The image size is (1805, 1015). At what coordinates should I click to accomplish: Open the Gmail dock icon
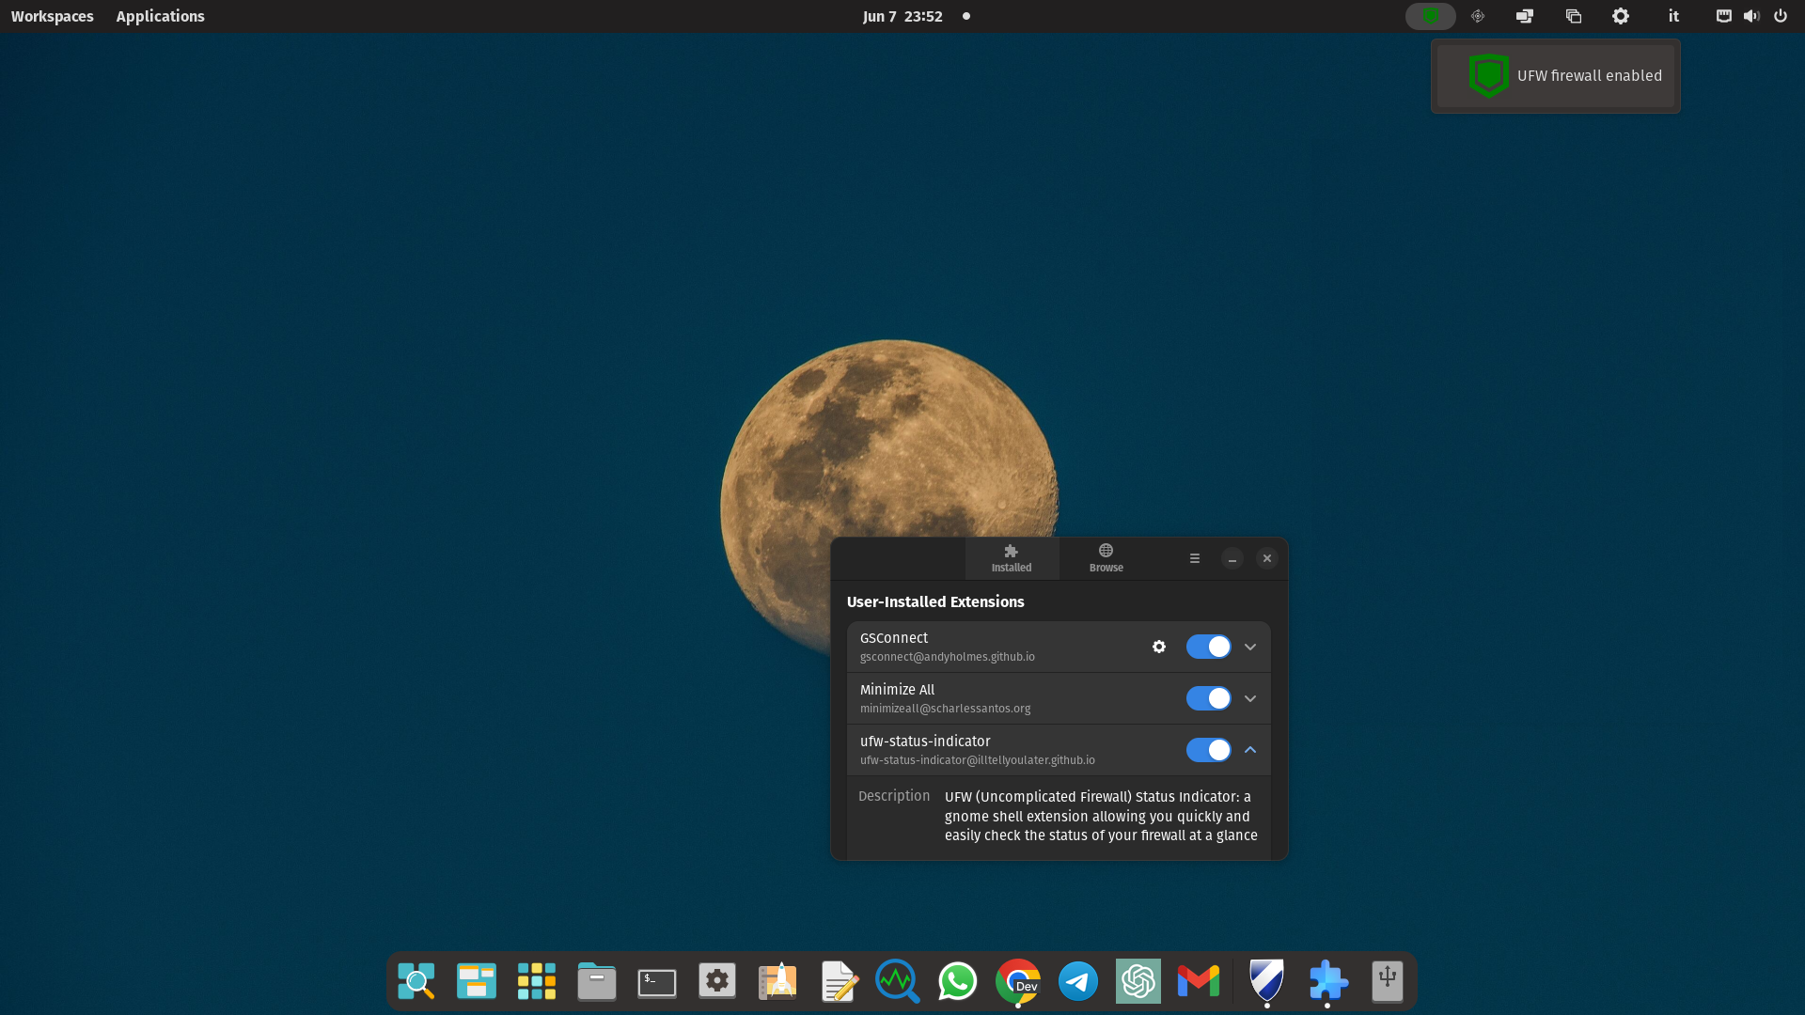click(1198, 981)
